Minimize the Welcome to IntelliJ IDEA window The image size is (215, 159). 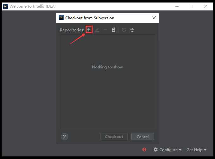[x=177, y=6]
